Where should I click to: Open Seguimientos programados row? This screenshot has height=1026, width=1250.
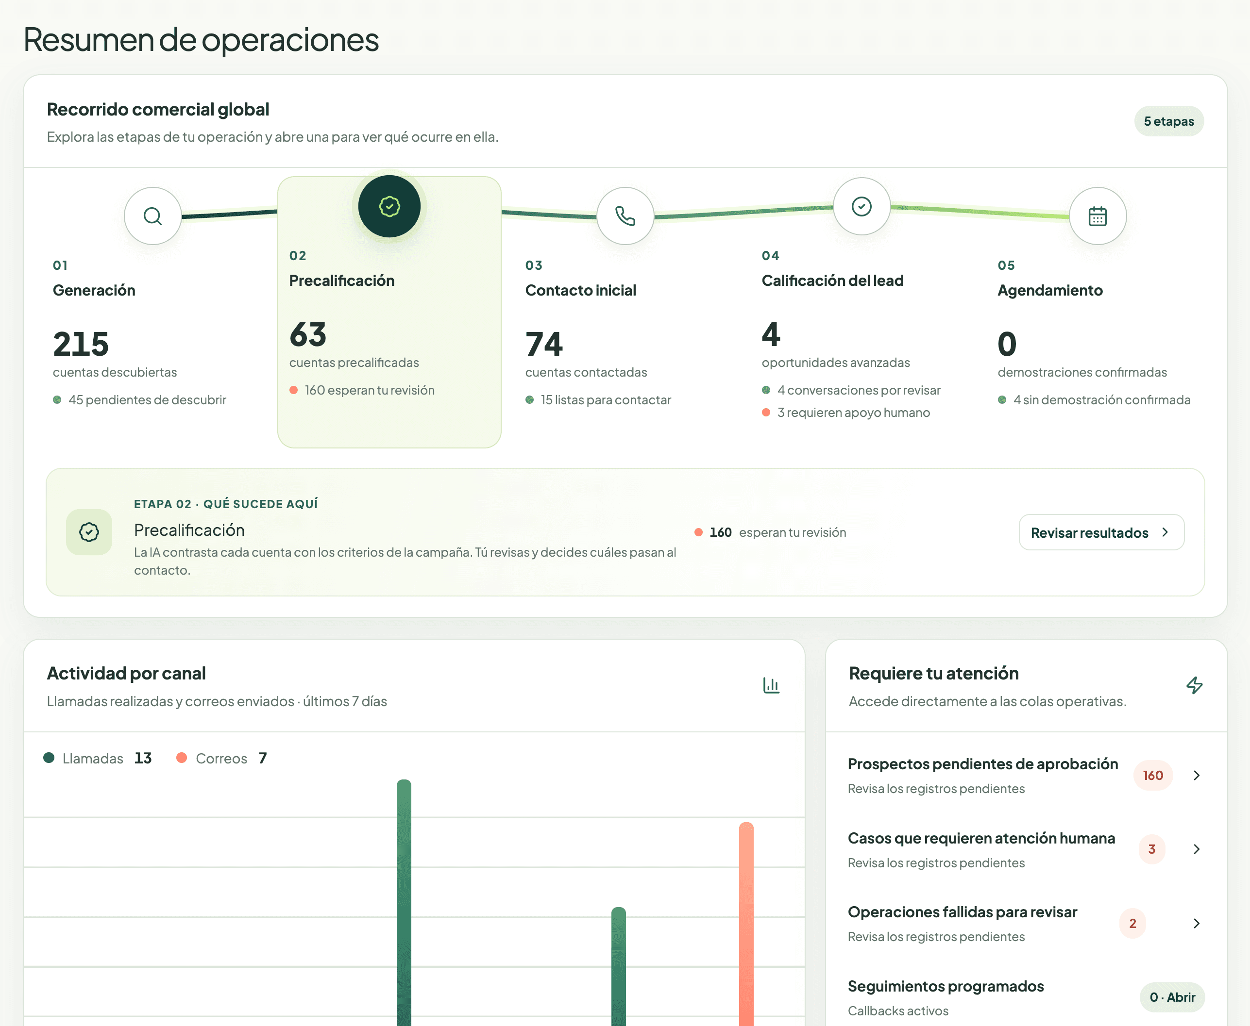1026,997
